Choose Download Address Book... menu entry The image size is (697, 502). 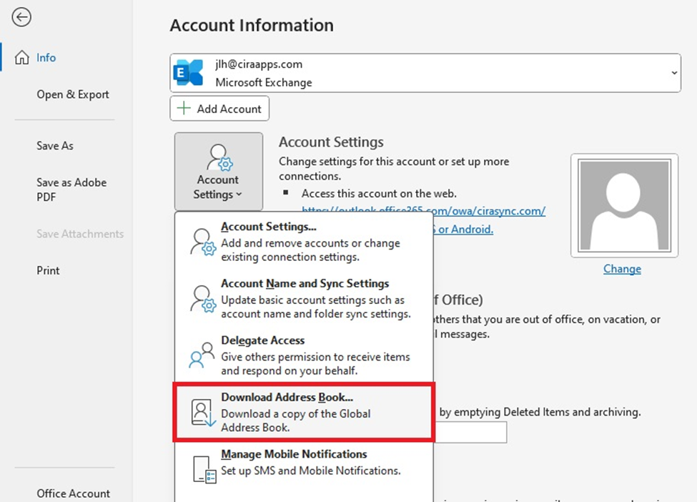(304, 412)
